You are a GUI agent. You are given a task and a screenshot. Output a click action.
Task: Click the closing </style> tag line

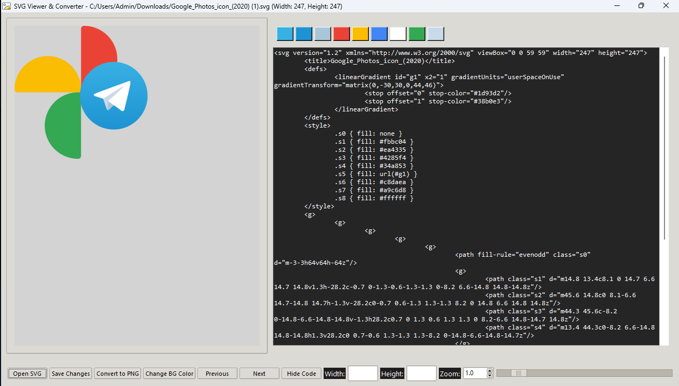[x=319, y=206]
